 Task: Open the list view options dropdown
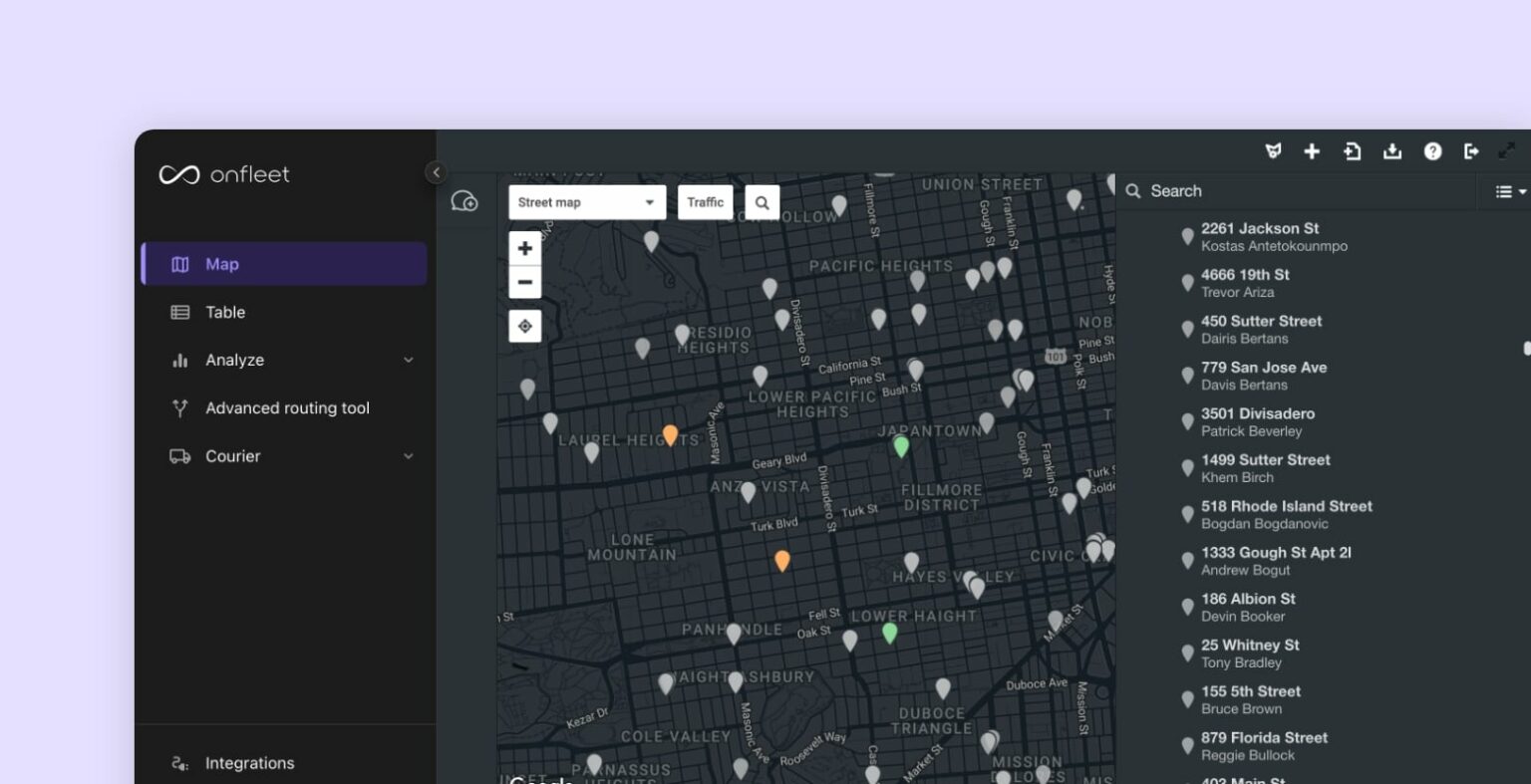1510,191
